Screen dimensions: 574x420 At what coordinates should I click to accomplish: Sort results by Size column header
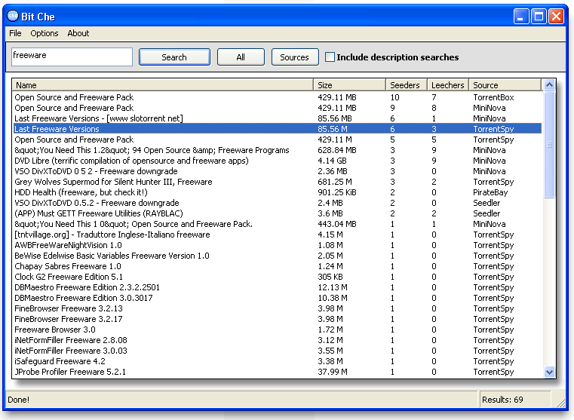pyautogui.click(x=349, y=85)
